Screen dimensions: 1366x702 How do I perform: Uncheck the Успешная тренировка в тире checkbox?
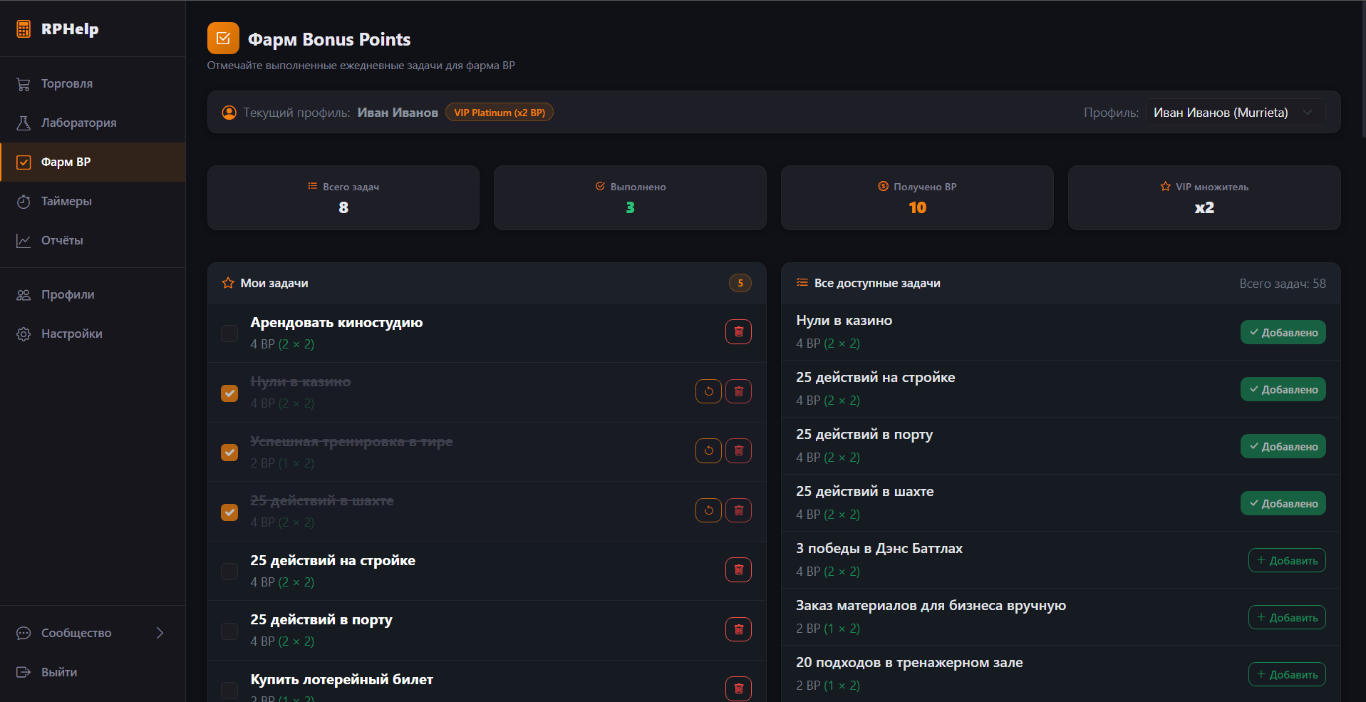pyautogui.click(x=229, y=453)
